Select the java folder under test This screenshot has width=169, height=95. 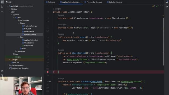[18, 57]
